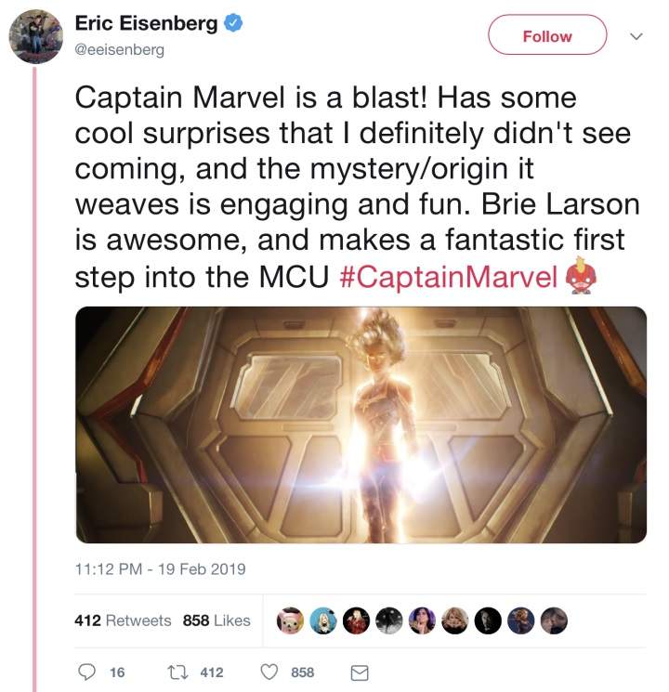669x692 pixels.
Task: View the 412 Retweets list
Action: [123, 620]
